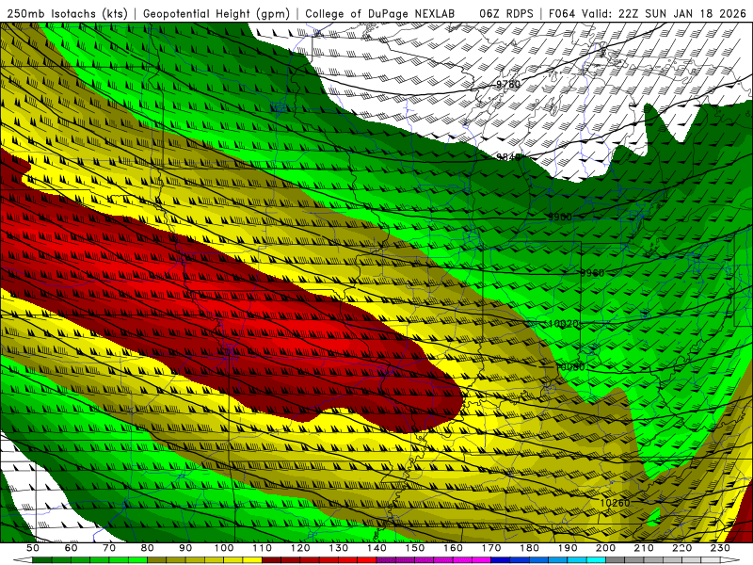Click the 200 label on the color scale
753x565 pixels.
pyautogui.click(x=605, y=548)
